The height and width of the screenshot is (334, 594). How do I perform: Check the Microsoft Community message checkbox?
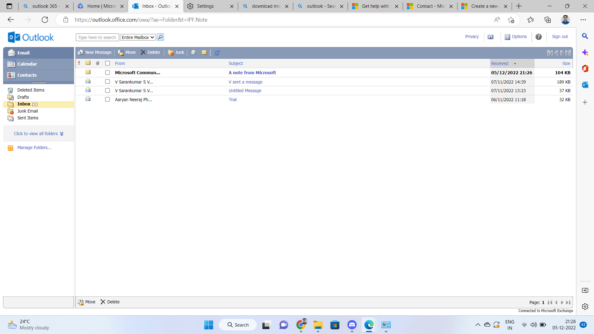tap(107, 73)
